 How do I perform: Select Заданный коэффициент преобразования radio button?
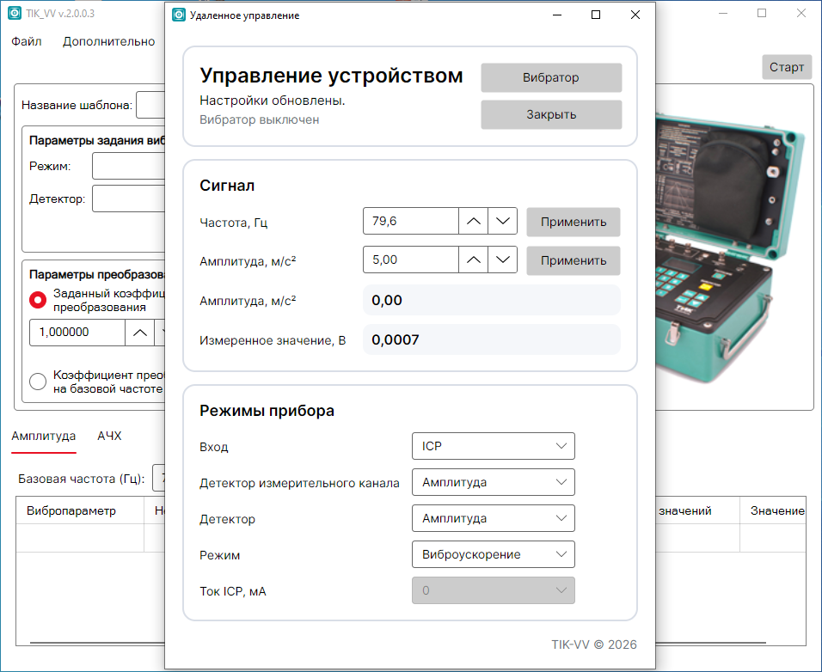38,300
